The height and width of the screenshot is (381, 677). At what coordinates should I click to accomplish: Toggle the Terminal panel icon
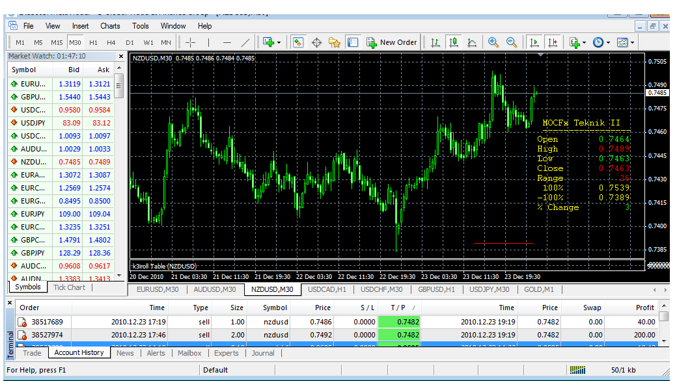click(x=353, y=42)
